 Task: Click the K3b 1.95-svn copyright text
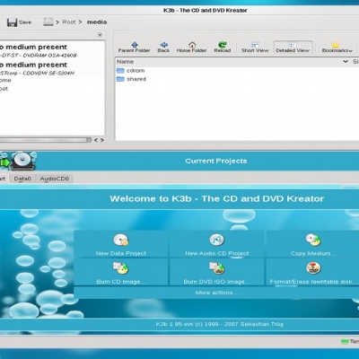click(219, 324)
